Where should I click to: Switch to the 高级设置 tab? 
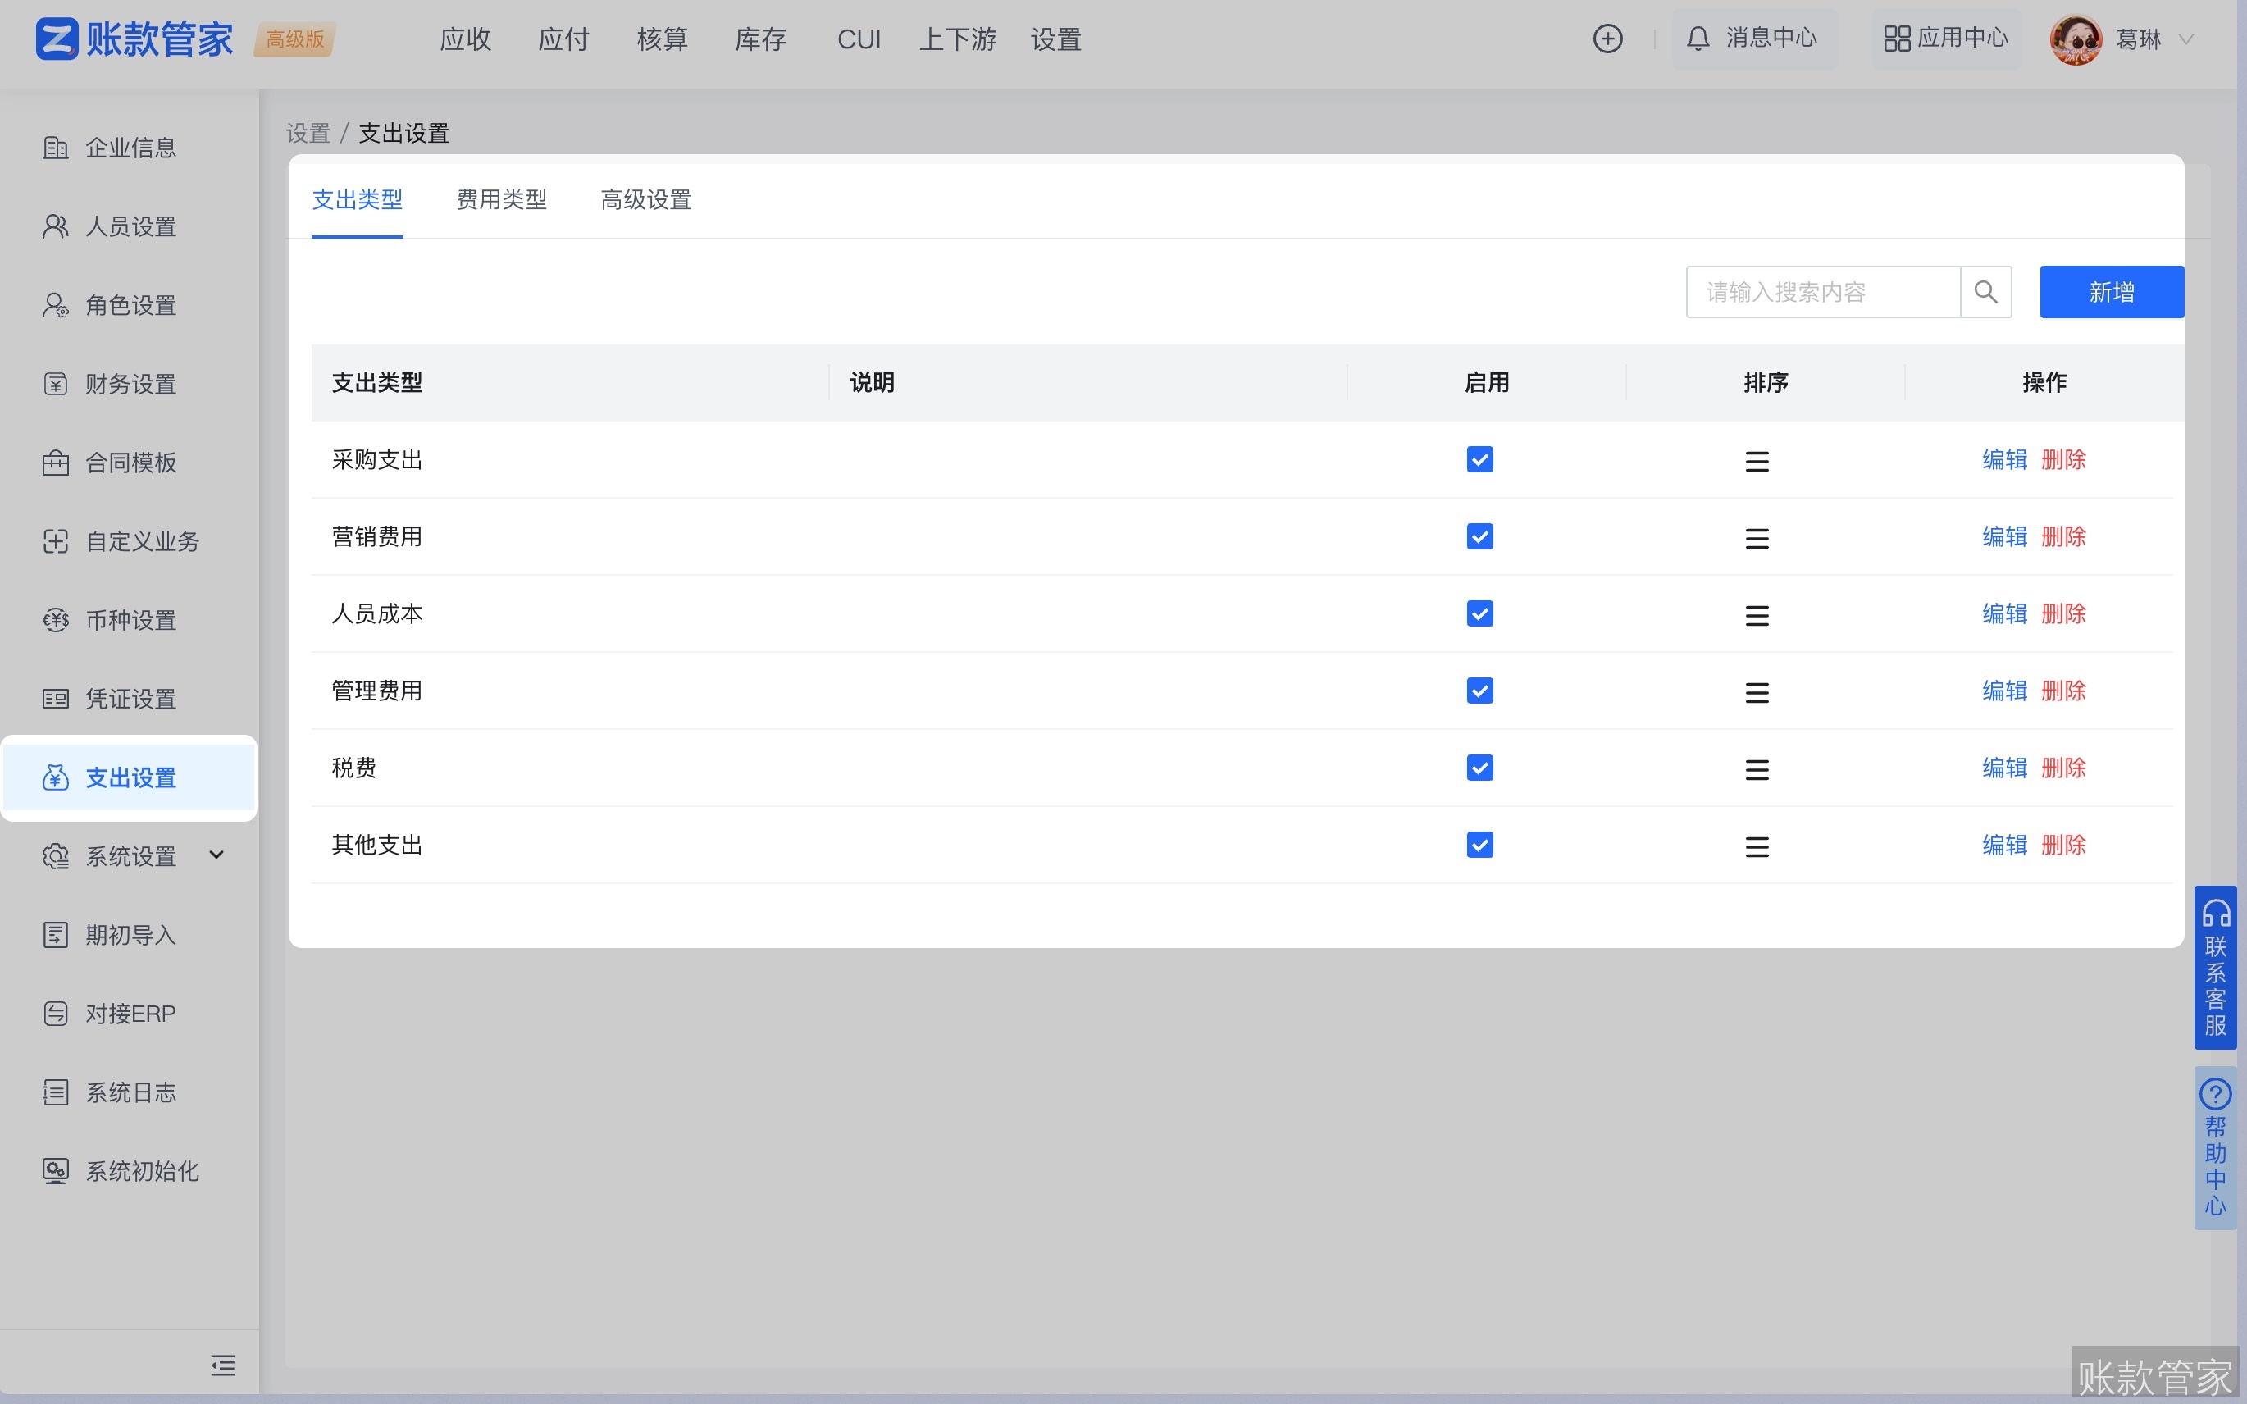646,199
